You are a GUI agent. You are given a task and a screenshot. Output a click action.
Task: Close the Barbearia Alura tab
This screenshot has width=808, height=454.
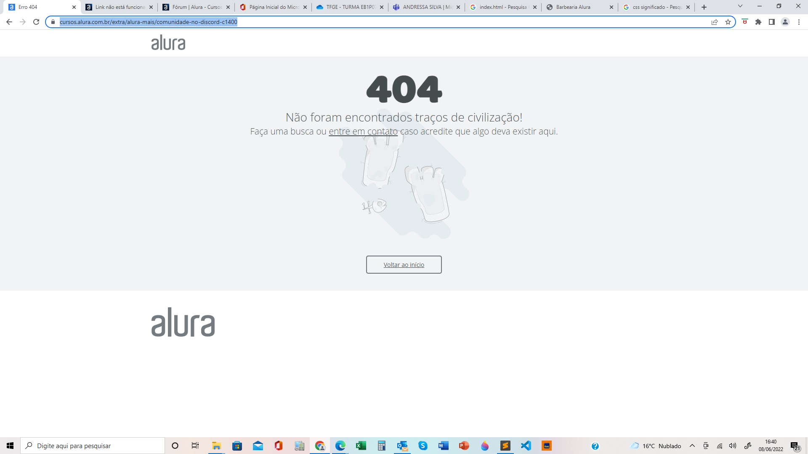point(611,7)
